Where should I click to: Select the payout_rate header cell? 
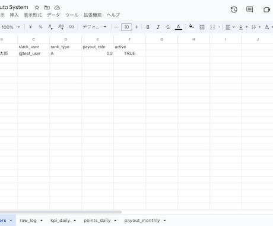97,47
